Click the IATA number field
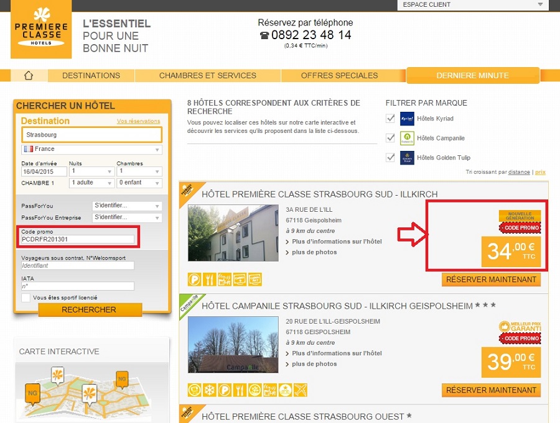The width and height of the screenshot is (560, 423). (x=78, y=286)
